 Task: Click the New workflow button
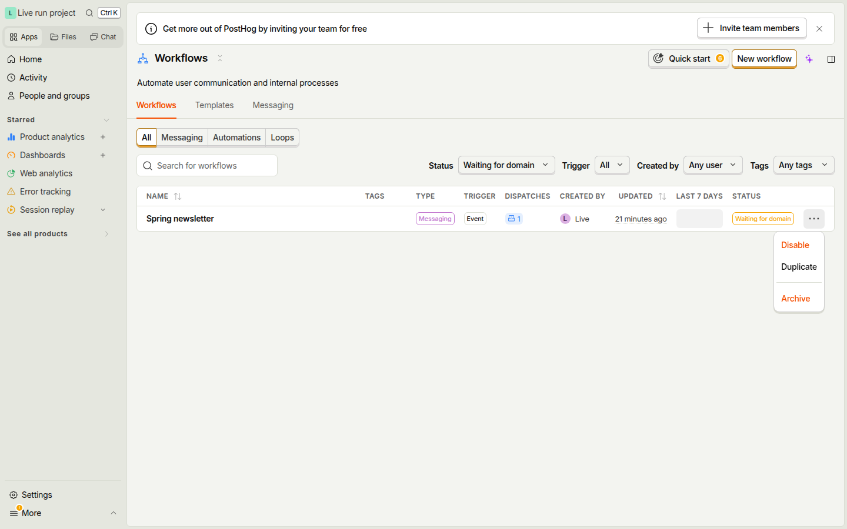click(764, 59)
